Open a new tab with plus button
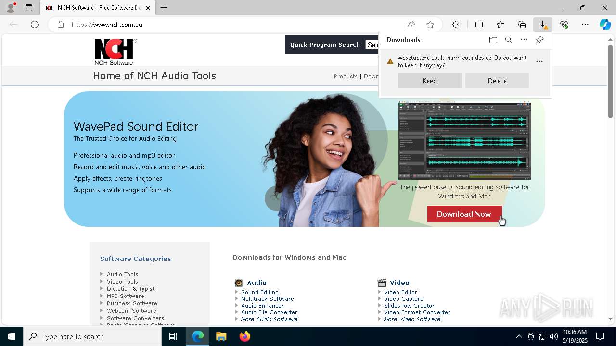This screenshot has width=616, height=346. pos(164,8)
